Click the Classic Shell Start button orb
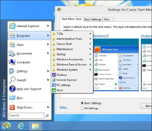Screen dimensions: 152x131 pos(7,126)
